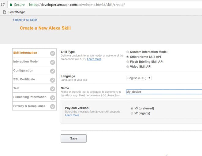
Task: Open the SSL Certificate tab
Action: click(x=34, y=80)
